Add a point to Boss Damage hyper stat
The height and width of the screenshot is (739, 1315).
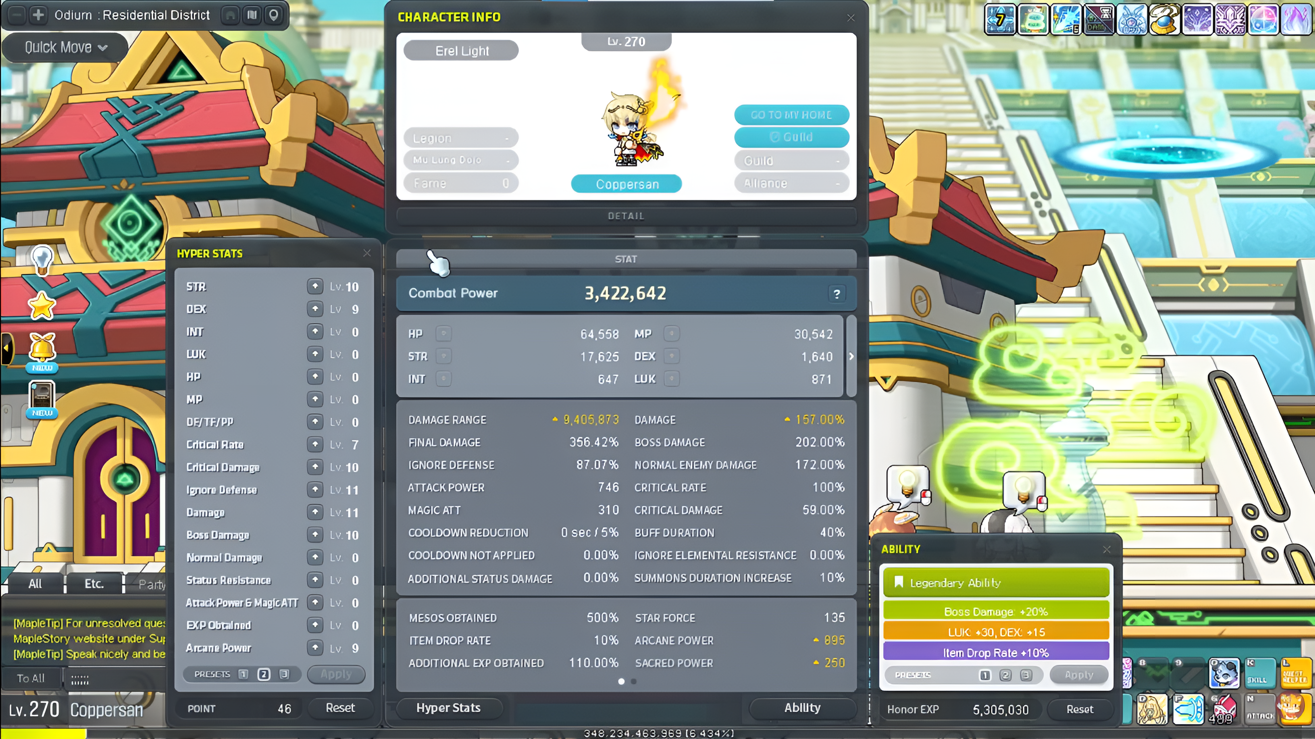(x=315, y=535)
